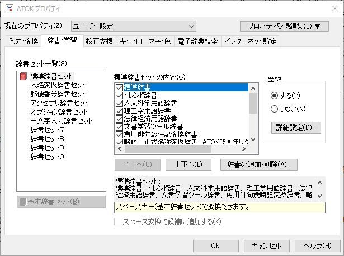Click the red book icon beside 標準辞書セット

tap(23, 76)
